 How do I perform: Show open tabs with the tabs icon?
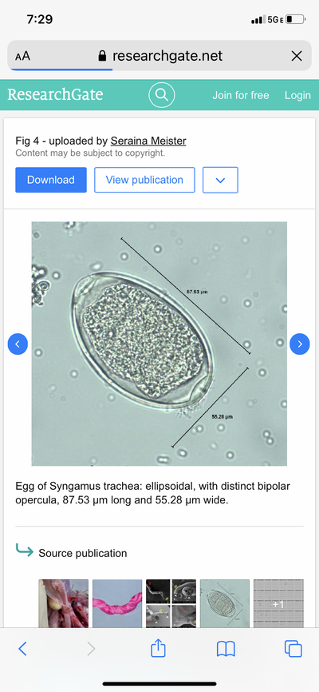(x=293, y=649)
